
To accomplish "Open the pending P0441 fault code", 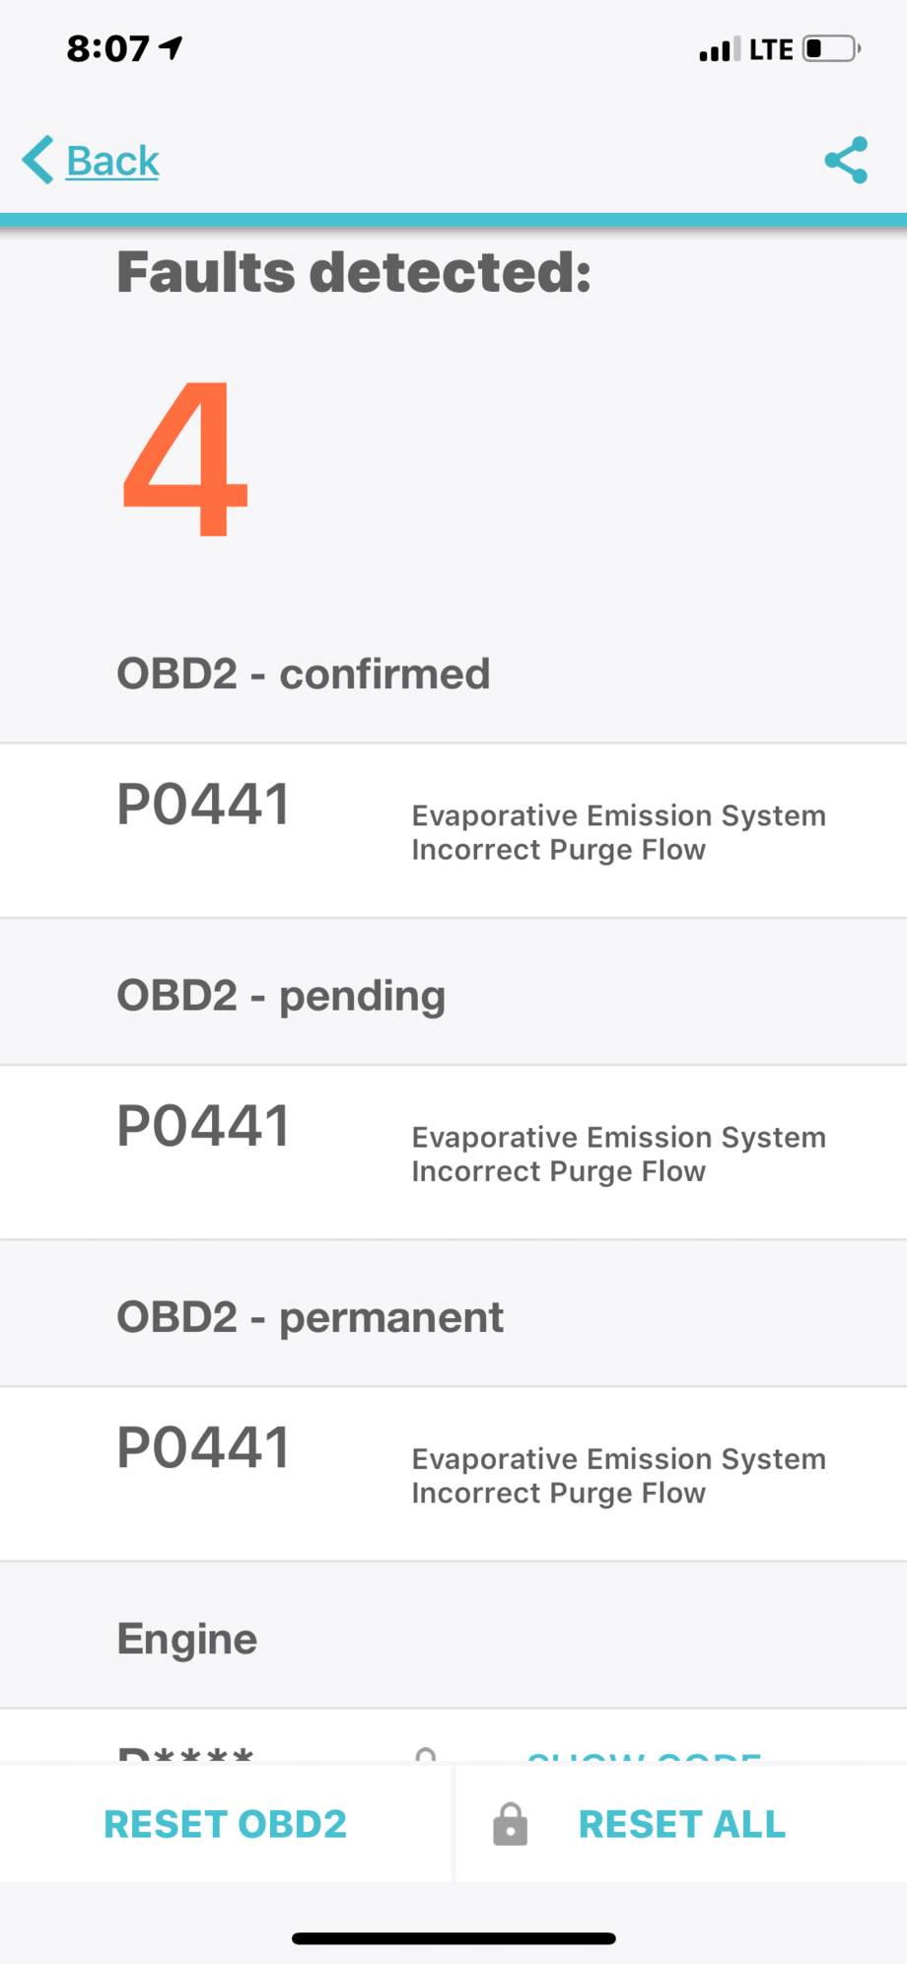I will [x=203, y=1126].
